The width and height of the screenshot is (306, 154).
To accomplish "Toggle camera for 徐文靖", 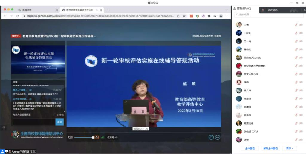I will click(301, 91).
